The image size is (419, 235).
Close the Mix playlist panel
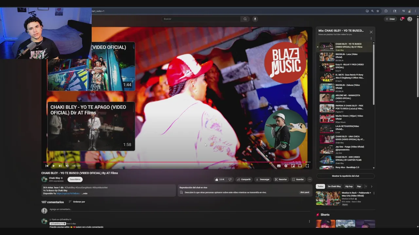(x=371, y=32)
